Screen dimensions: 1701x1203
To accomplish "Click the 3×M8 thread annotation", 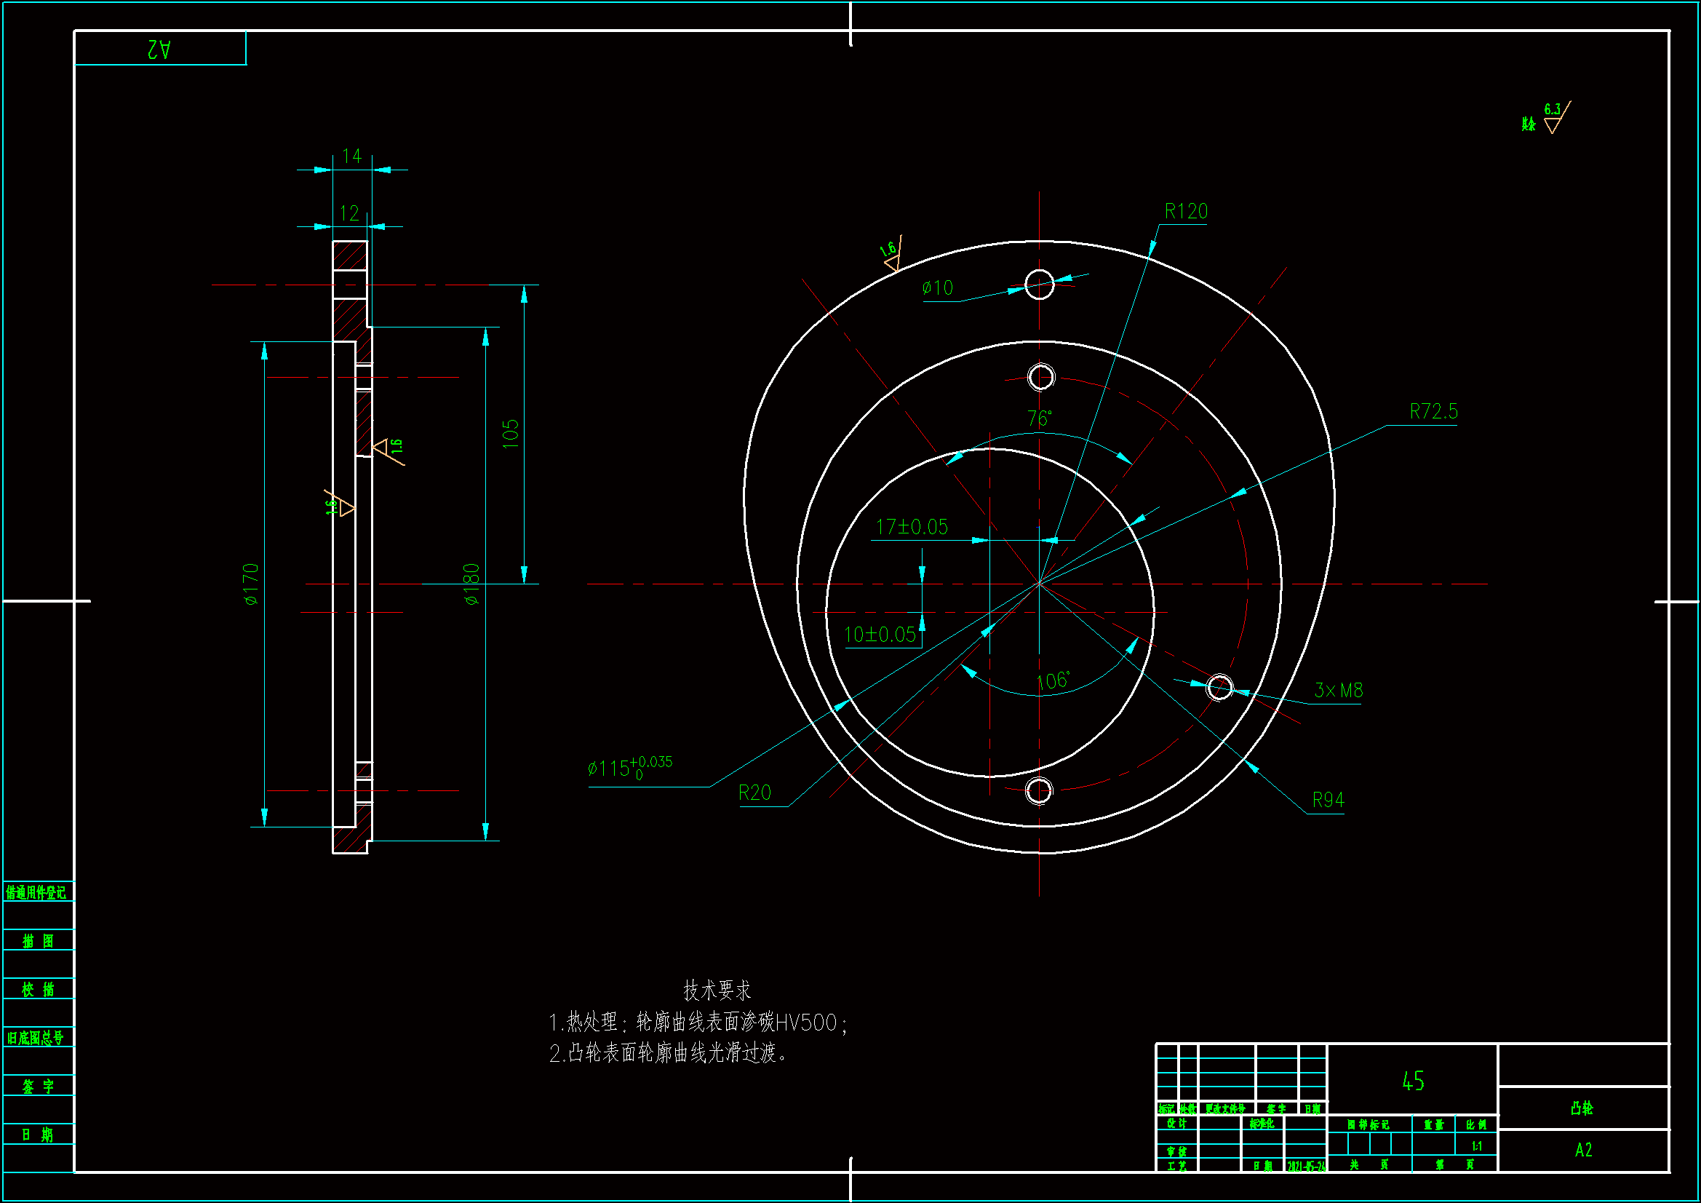I will click(x=1338, y=691).
